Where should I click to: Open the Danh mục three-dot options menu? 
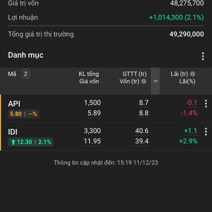tap(203, 56)
